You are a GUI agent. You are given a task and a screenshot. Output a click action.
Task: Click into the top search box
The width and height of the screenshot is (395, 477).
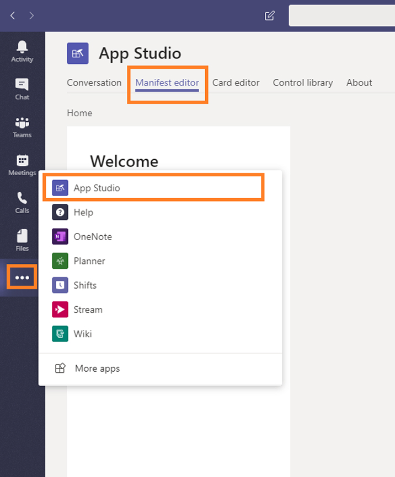[341, 15]
